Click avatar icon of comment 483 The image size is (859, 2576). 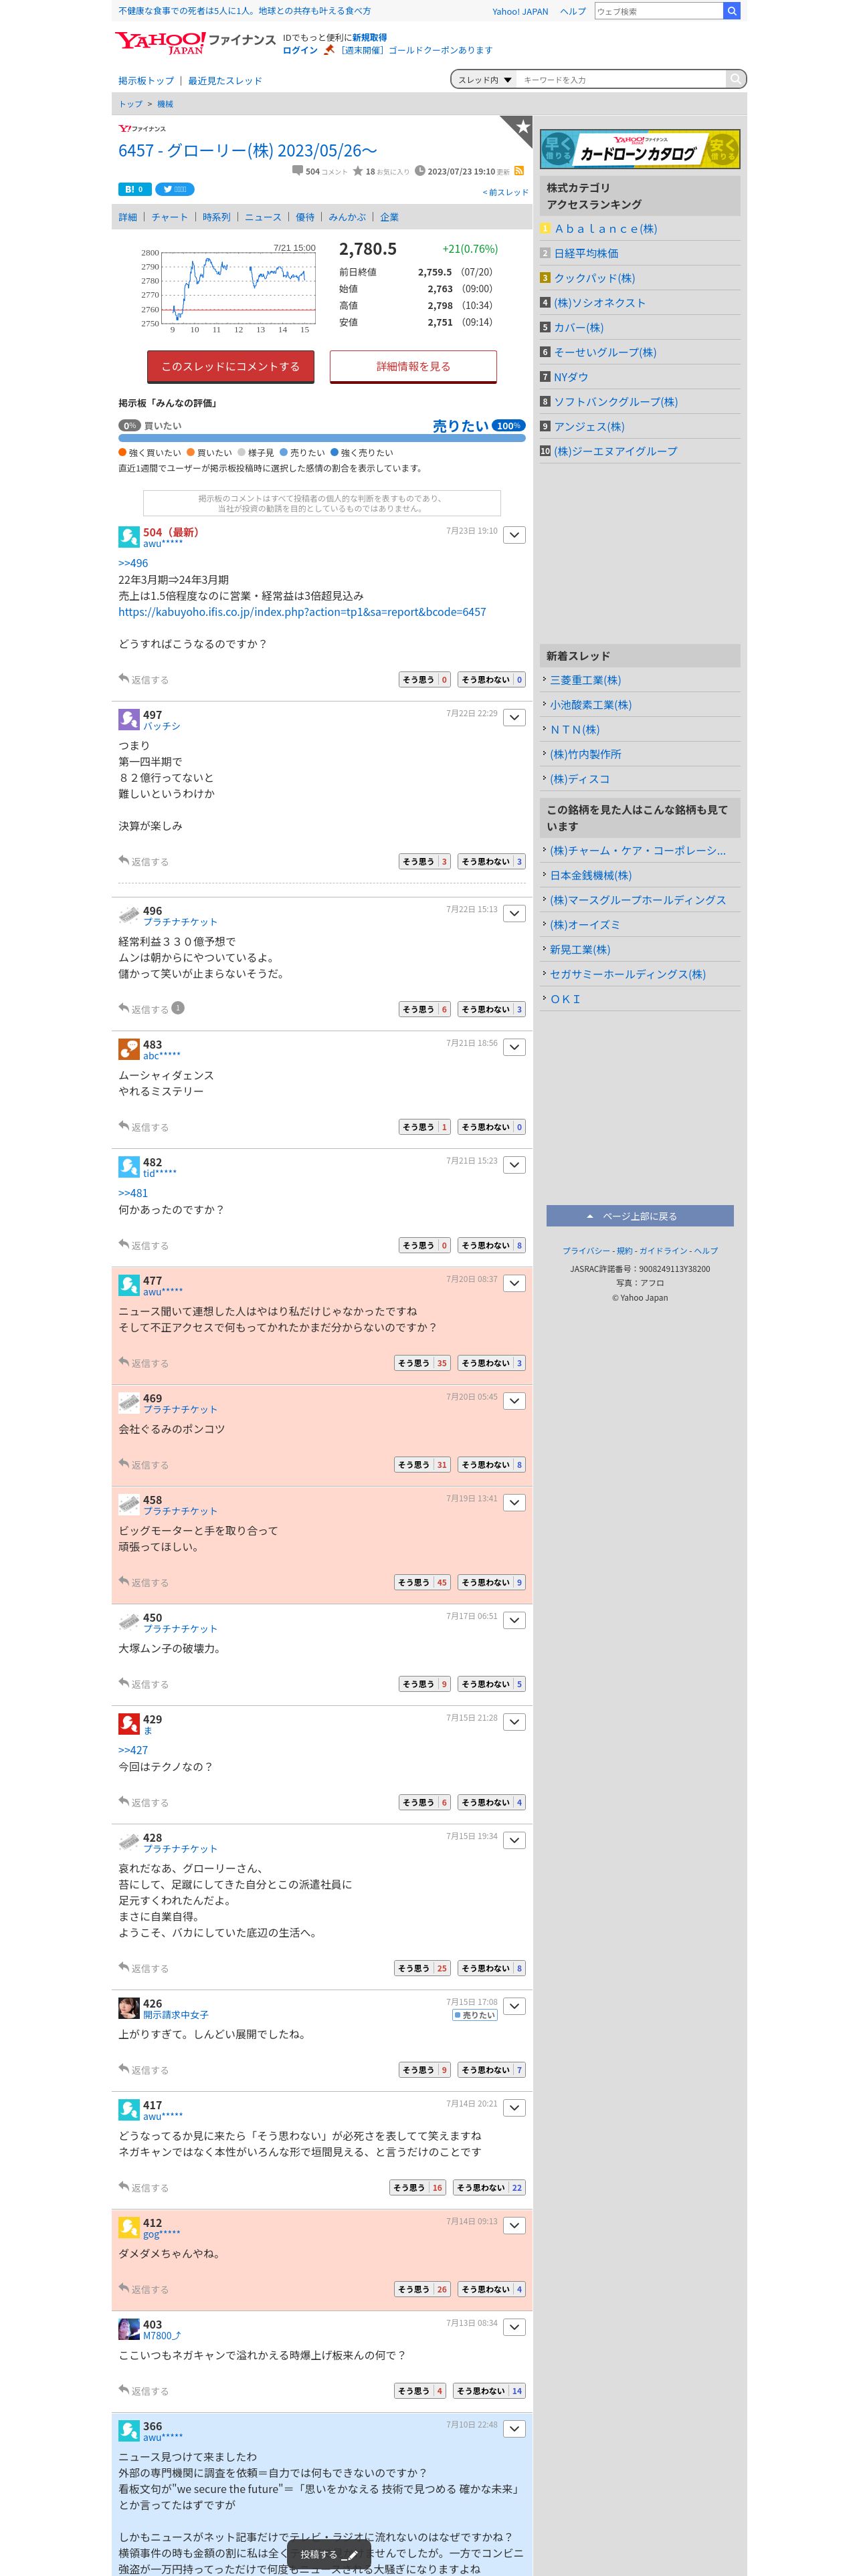(x=129, y=1049)
